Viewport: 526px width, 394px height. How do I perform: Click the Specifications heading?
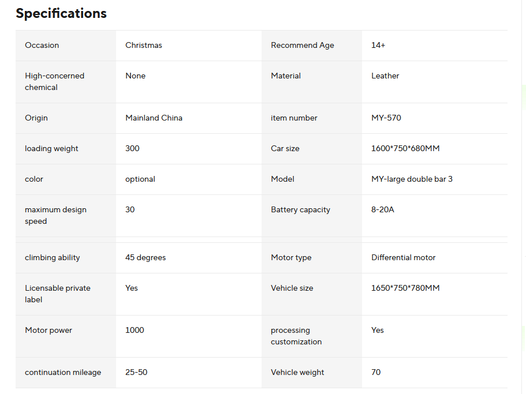[61, 13]
